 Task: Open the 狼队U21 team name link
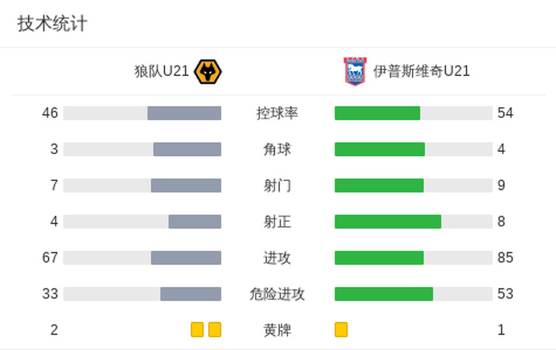point(161,71)
